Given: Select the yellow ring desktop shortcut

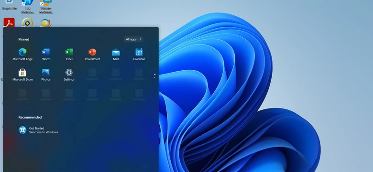Looking at the screenshot, I should point(27,22).
